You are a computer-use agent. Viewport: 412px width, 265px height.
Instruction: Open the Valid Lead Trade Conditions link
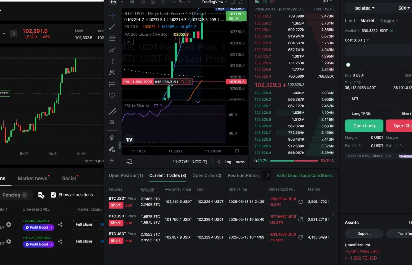(305, 176)
